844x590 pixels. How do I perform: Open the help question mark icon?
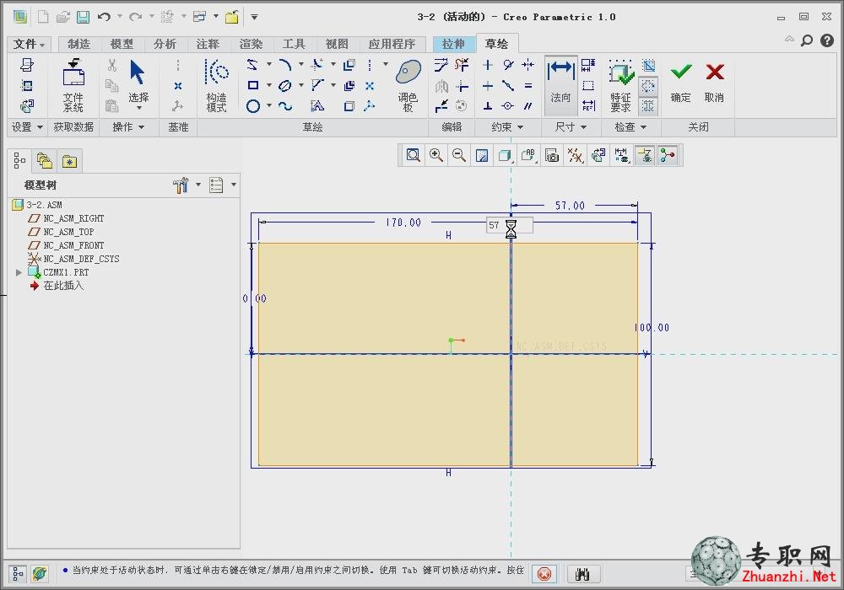point(827,40)
